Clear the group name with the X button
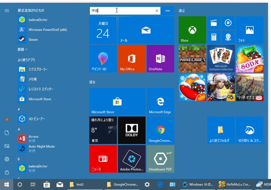Image resolution: width=271 pixels, height=190 pixels. click(157, 11)
